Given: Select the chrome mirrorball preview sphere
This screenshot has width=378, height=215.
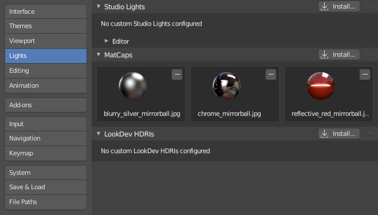Looking at the screenshot, I should point(226,86).
